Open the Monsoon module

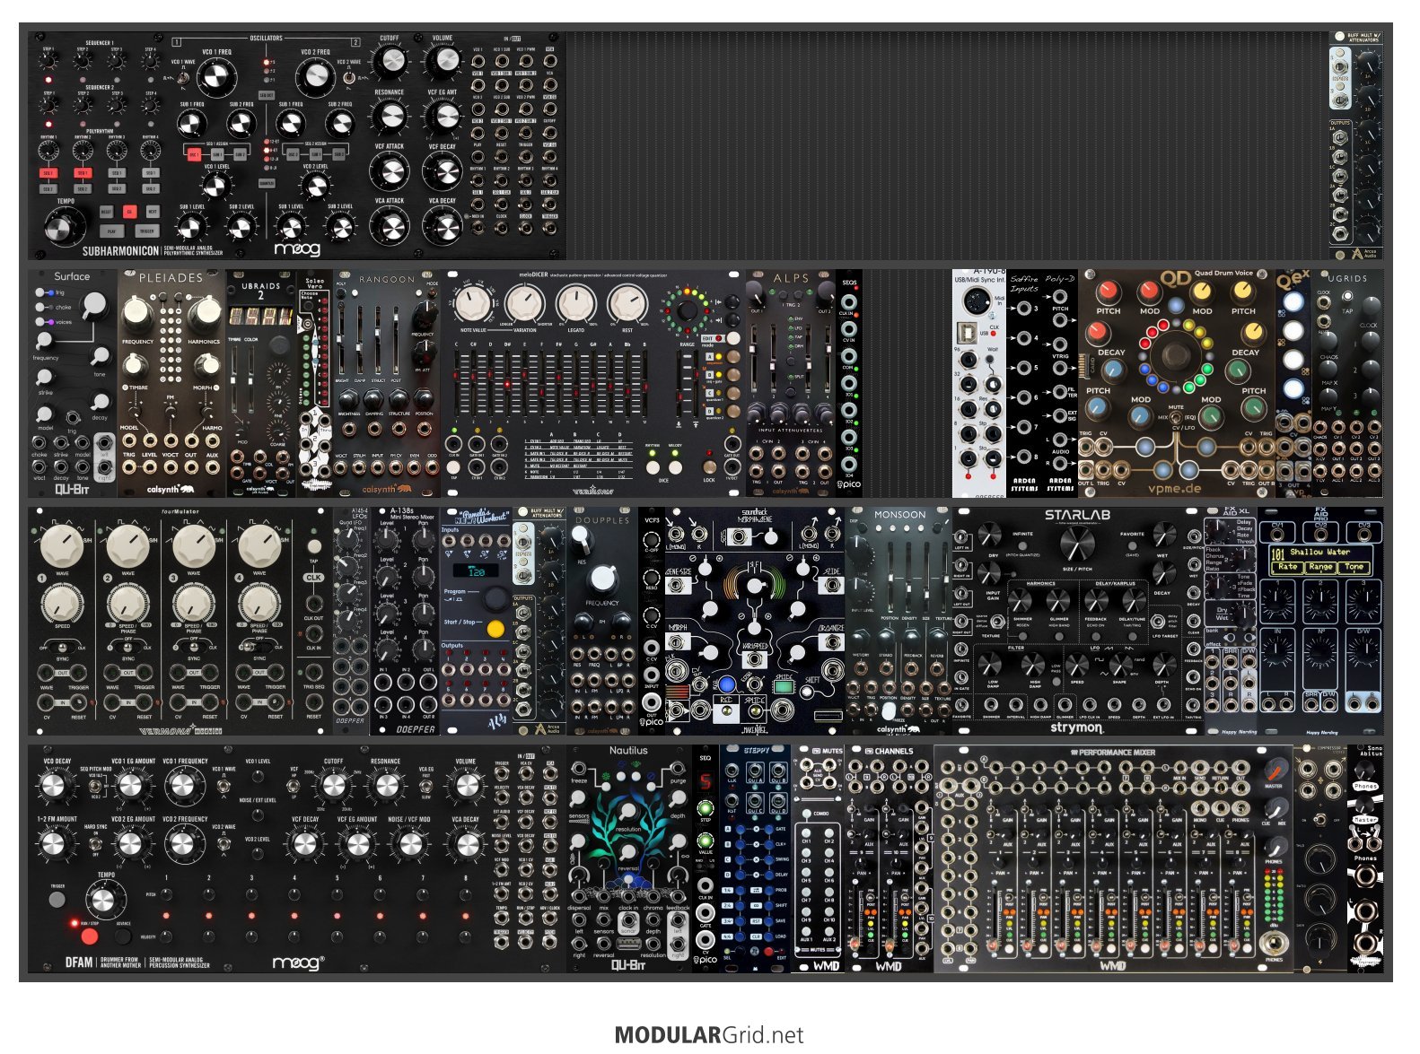[898, 622]
